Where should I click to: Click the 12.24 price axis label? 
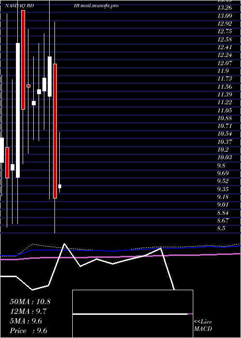coord(225,55)
